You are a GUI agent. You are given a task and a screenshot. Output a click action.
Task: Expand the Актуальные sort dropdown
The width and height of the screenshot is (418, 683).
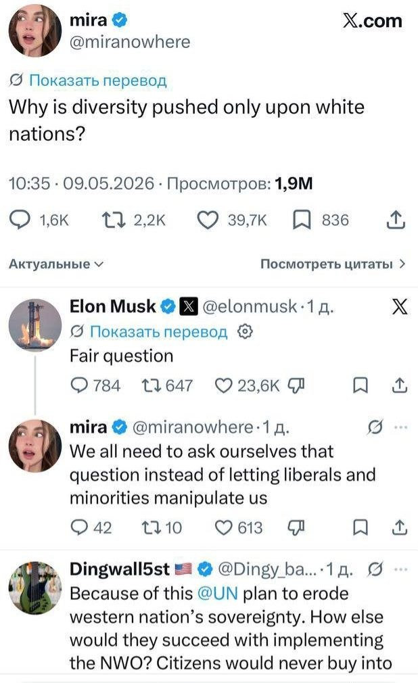tap(56, 264)
